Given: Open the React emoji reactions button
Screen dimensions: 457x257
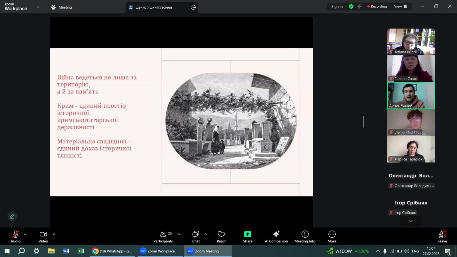Looking at the screenshot, I should pos(221,234).
